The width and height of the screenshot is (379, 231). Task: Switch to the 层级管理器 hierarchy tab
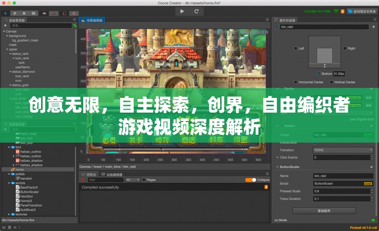coord(15,20)
